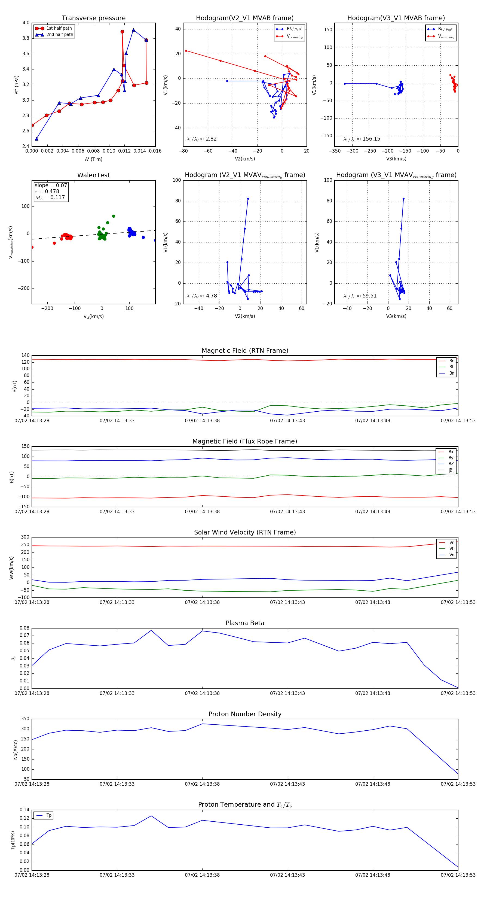
Task: Click the 'Transverse pressure' plot title
Action: pos(93,18)
